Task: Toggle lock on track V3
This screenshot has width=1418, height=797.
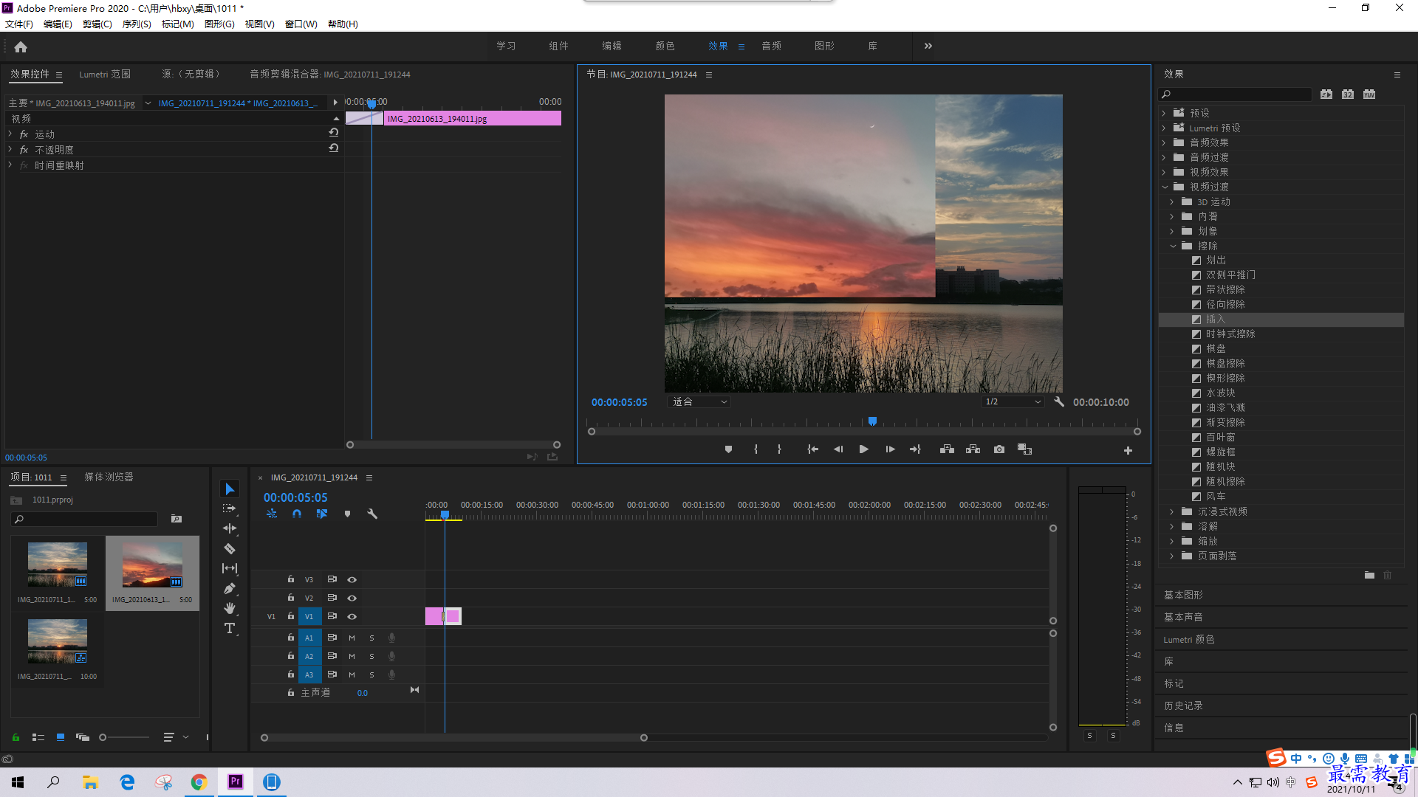Action: point(291,579)
